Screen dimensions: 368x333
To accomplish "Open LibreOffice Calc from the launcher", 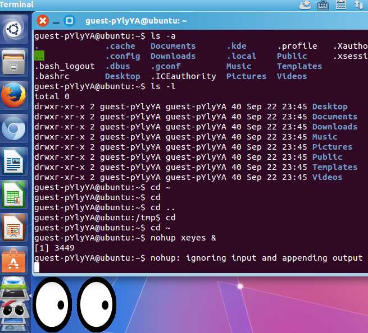I will [13, 195].
